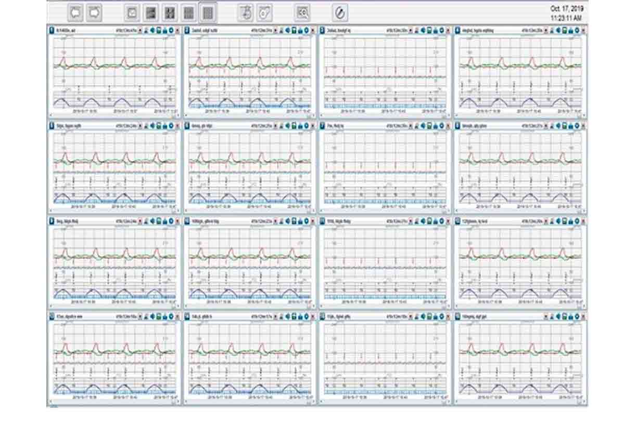Choose the sixteen-panel grid layout icon
Screen dimensions: 635x422
pos(208,12)
